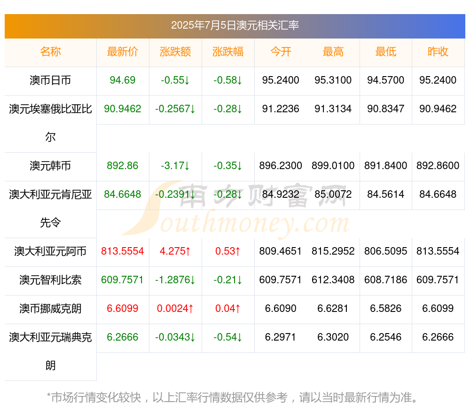This screenshot has height=412, width=470.
Task: Click the open value '896.2300'
Action: [281, 166]
